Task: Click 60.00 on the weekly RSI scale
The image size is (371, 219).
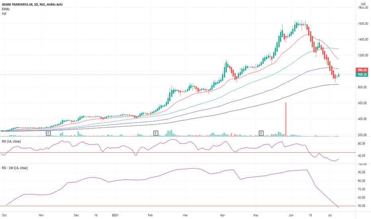Action: click(x=361, y=197)
